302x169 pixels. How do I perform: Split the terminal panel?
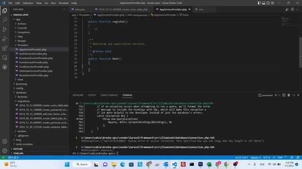click(x=284, y=95)
